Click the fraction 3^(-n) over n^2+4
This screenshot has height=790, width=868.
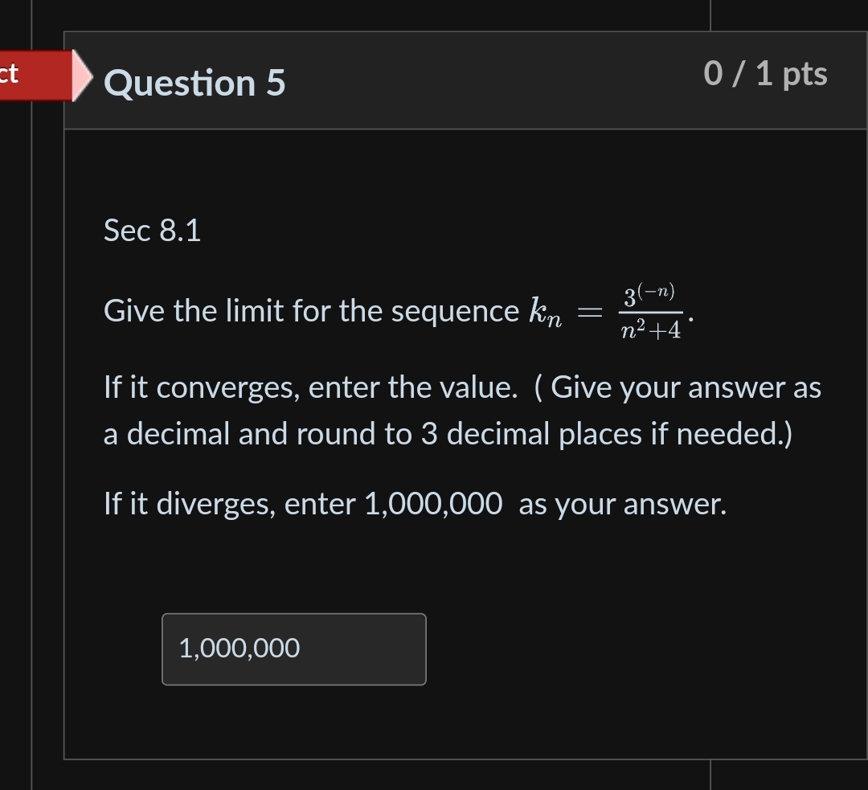(x=649, y=312)
